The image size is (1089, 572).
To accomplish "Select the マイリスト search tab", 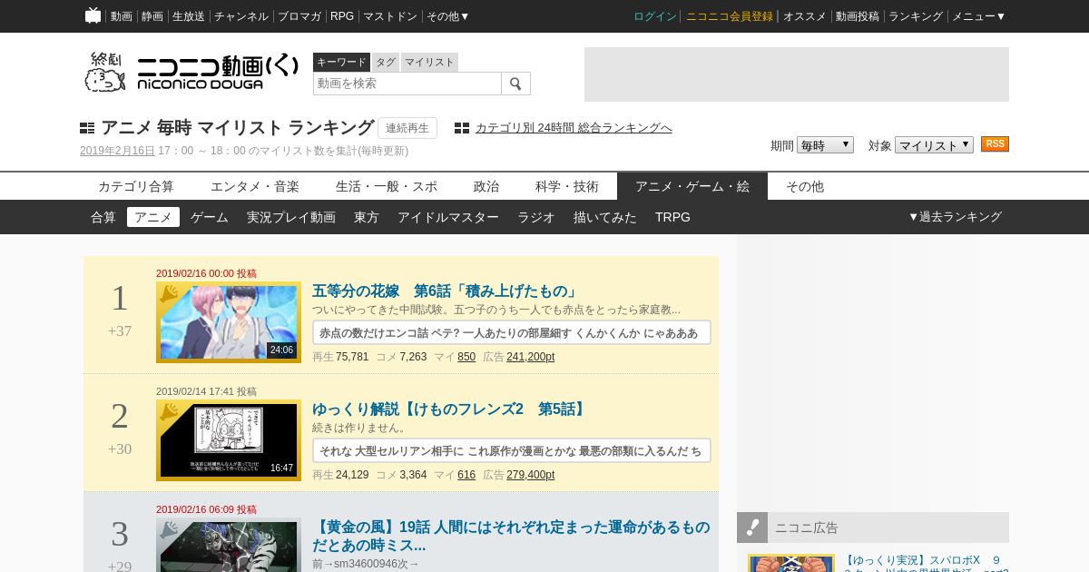I will [429, 62].
